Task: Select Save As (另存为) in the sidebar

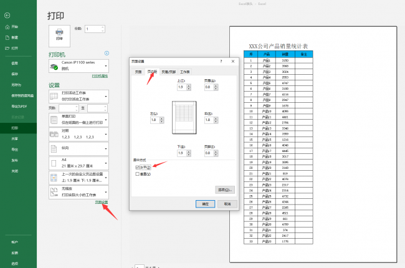Action: 16,85
